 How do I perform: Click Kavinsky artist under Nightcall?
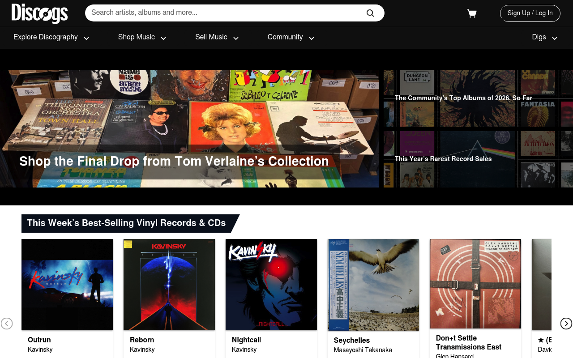point(244,350)
